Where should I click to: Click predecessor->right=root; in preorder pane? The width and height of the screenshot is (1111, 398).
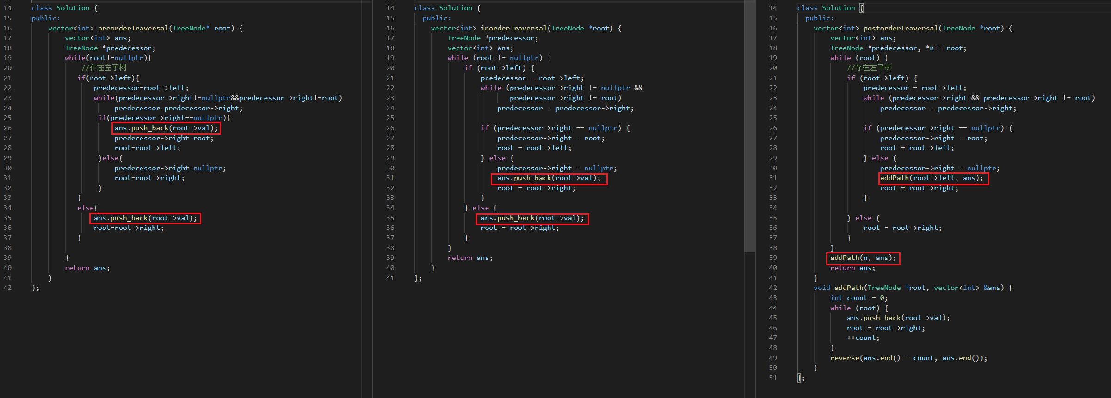tap(164, 139)
